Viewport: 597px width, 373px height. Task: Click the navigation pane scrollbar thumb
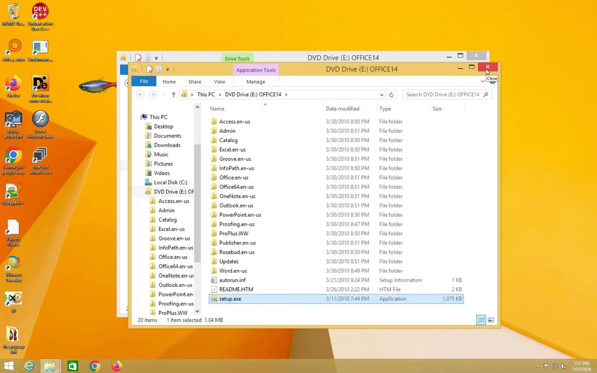[x=198, y=202]
